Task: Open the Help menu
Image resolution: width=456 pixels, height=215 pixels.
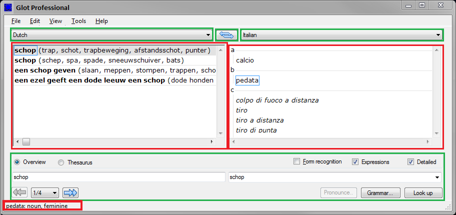Action: 101,21
